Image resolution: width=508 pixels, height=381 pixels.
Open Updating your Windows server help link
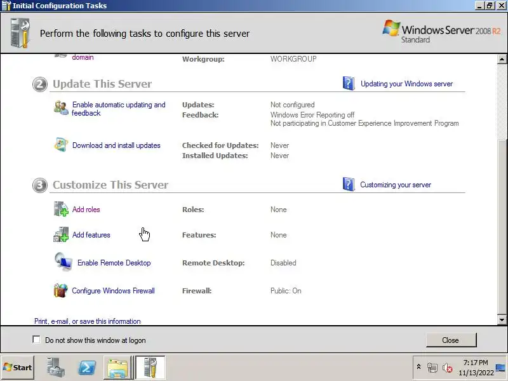(x=406, y=84)
